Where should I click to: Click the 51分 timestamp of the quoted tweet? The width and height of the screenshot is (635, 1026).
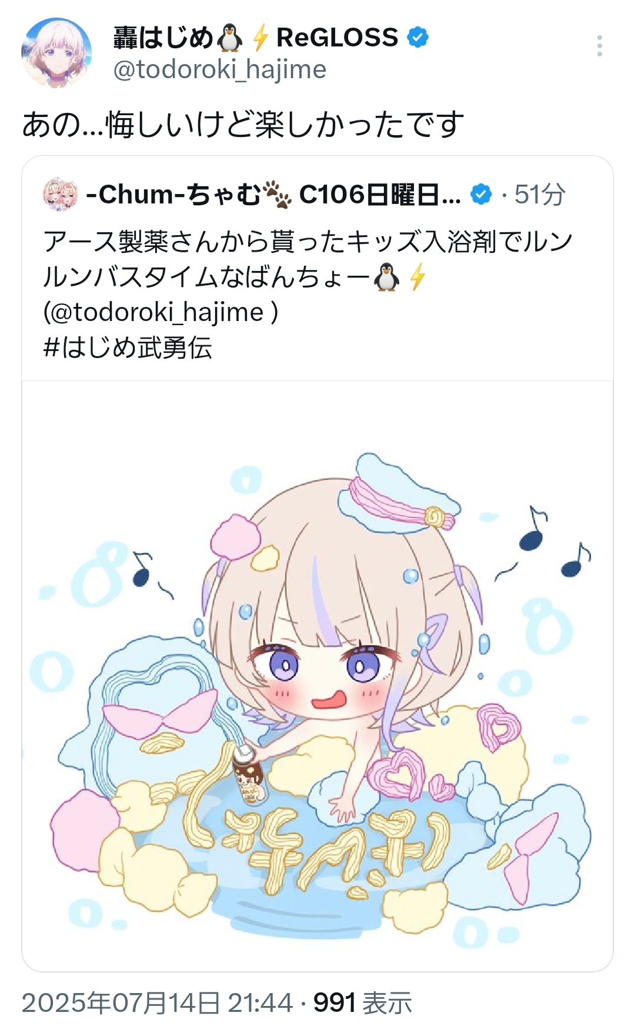click(540, 195)
